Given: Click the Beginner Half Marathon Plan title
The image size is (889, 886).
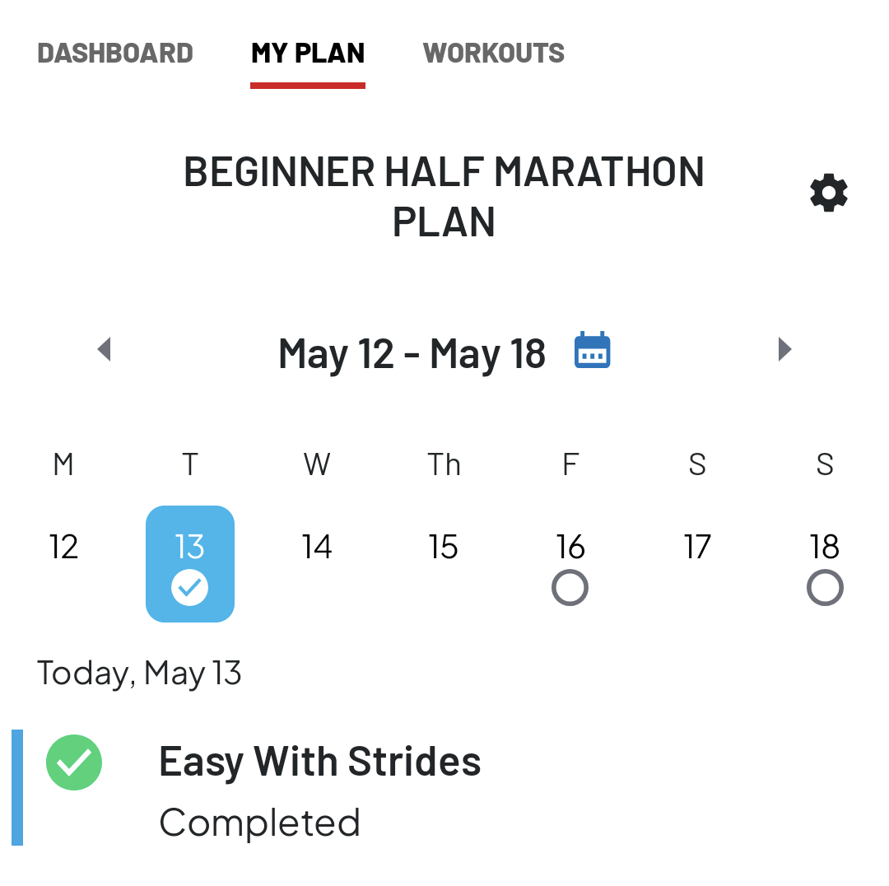Looking at the screenshot, I should click(x=444, y=196).
